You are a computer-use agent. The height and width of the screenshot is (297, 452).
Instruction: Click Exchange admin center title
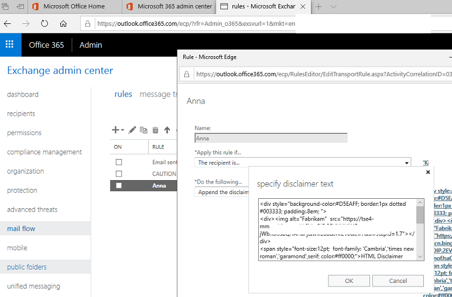coord(60,70)
